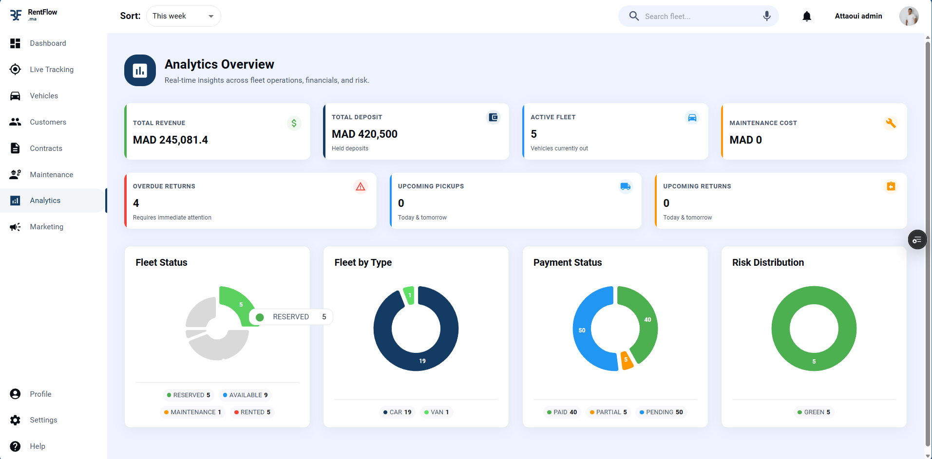Click the Total Deposit wallet icon

(493, 117)
